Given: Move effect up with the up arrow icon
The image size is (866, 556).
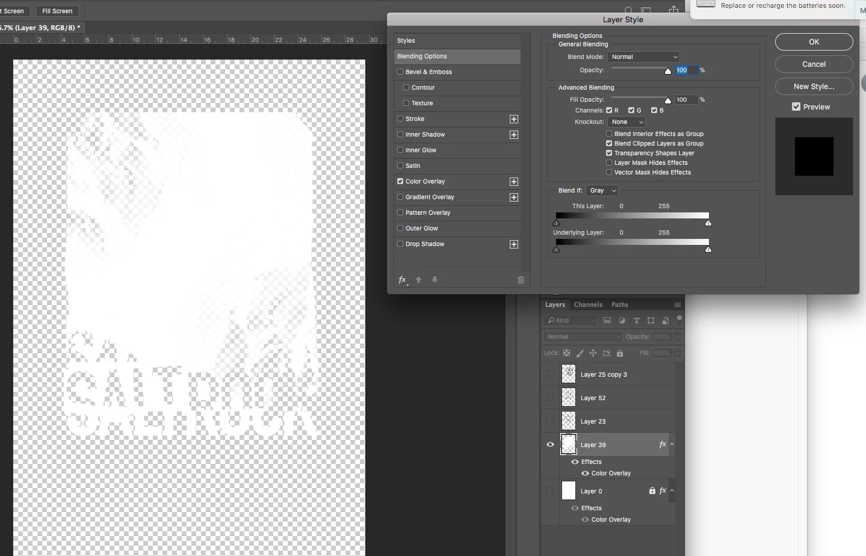Looking at the screenshot, I should tap(419, 280).
